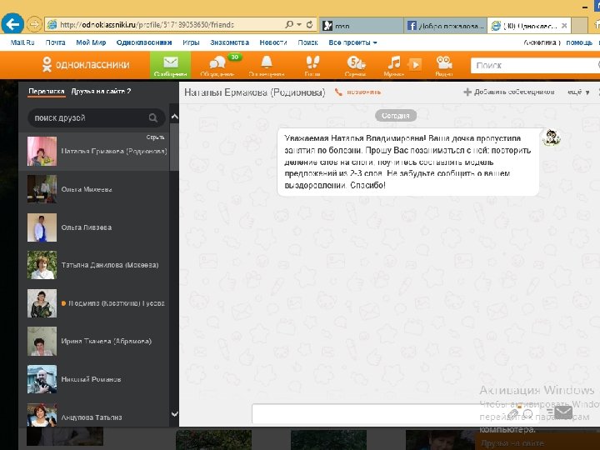Image resolution: width=600 pixels, height=450 pixels.
Task: Open Мой Мир link
Action: pyautogui.click(x=91, y=42)
